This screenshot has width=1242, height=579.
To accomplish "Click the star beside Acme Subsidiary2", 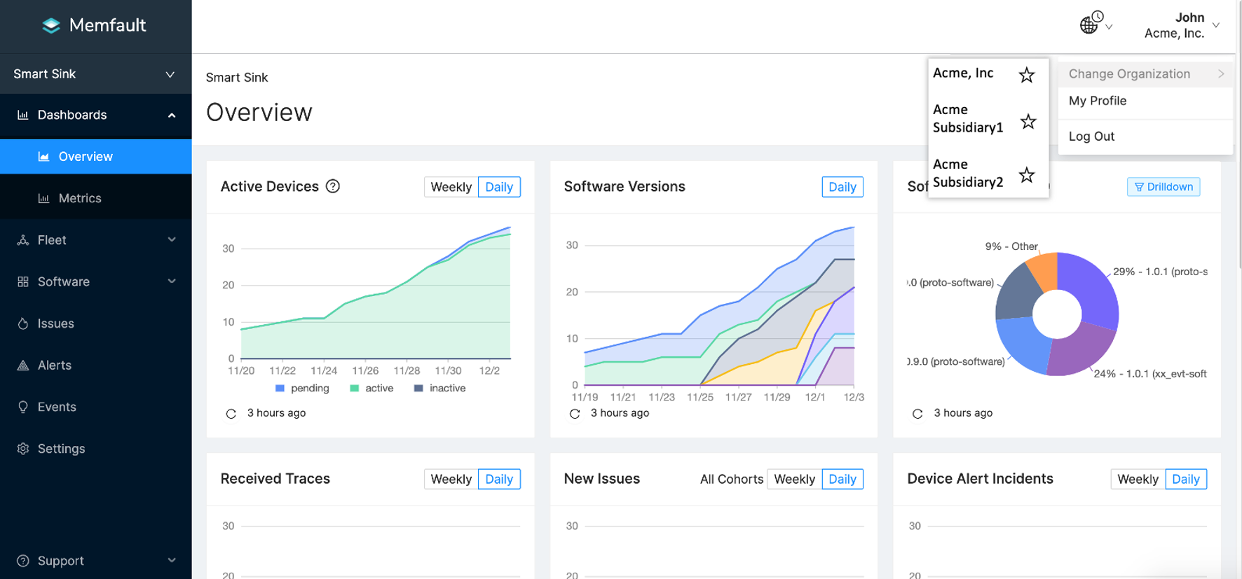I will pyautogui.click(x=1026, y=175).
